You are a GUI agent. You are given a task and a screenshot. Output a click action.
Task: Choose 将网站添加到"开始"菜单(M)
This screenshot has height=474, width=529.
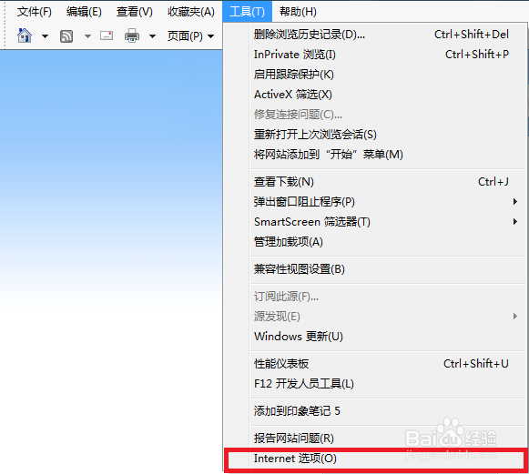375,155
